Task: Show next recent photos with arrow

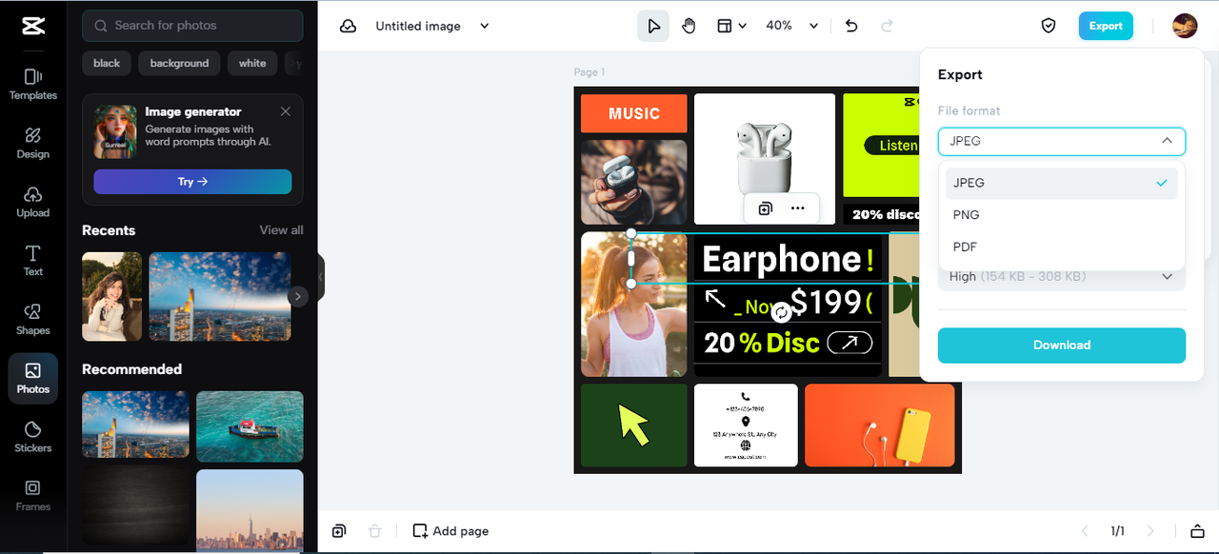Action: coord(298,296)
